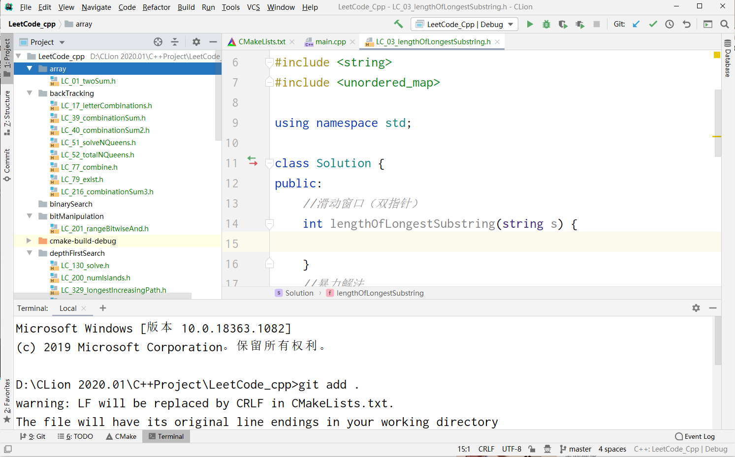735x457 pixels.
Task: Start debugging with the bug icon
Action: pyautogui.click(x=546, y=24)
